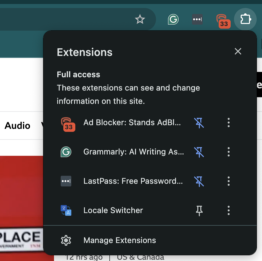Open more actions menu for Locale Switcher
The height and width of the screenshot is (261, 262).
tap(229, 210)
